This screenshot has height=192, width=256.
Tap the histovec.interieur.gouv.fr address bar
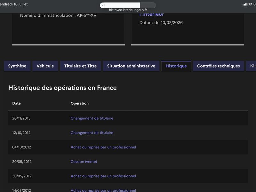tap(128, 10)
